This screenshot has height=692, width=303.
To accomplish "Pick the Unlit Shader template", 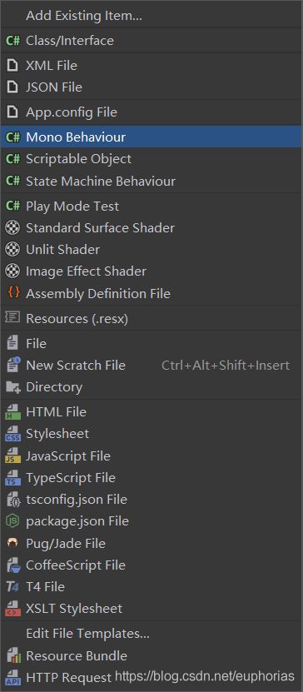I will coord(151,249).
